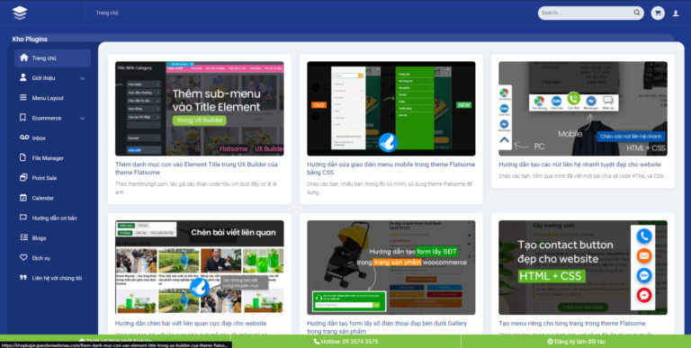The width and height of the screenshot is (691, 348).
Task: Click the calendar check icon
Action: pyautogui.click(x=23, y=198)
